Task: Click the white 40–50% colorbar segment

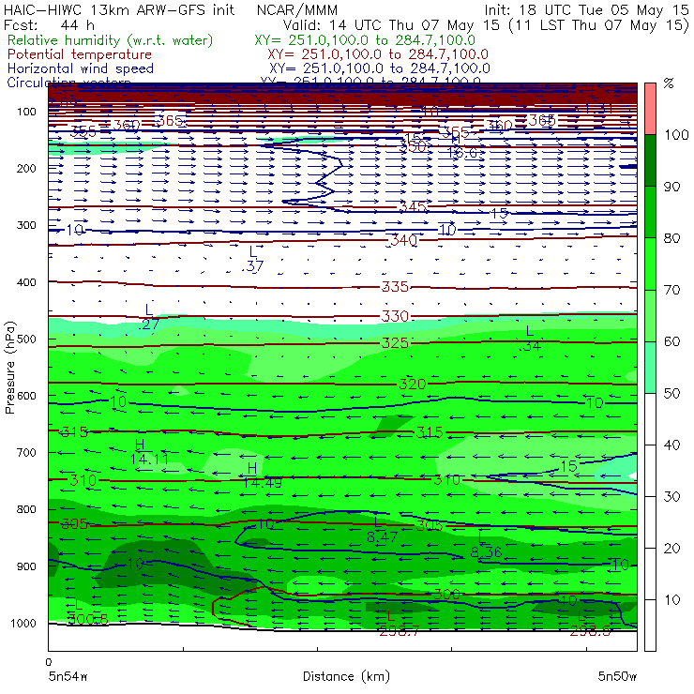Action: pos(650,418)
